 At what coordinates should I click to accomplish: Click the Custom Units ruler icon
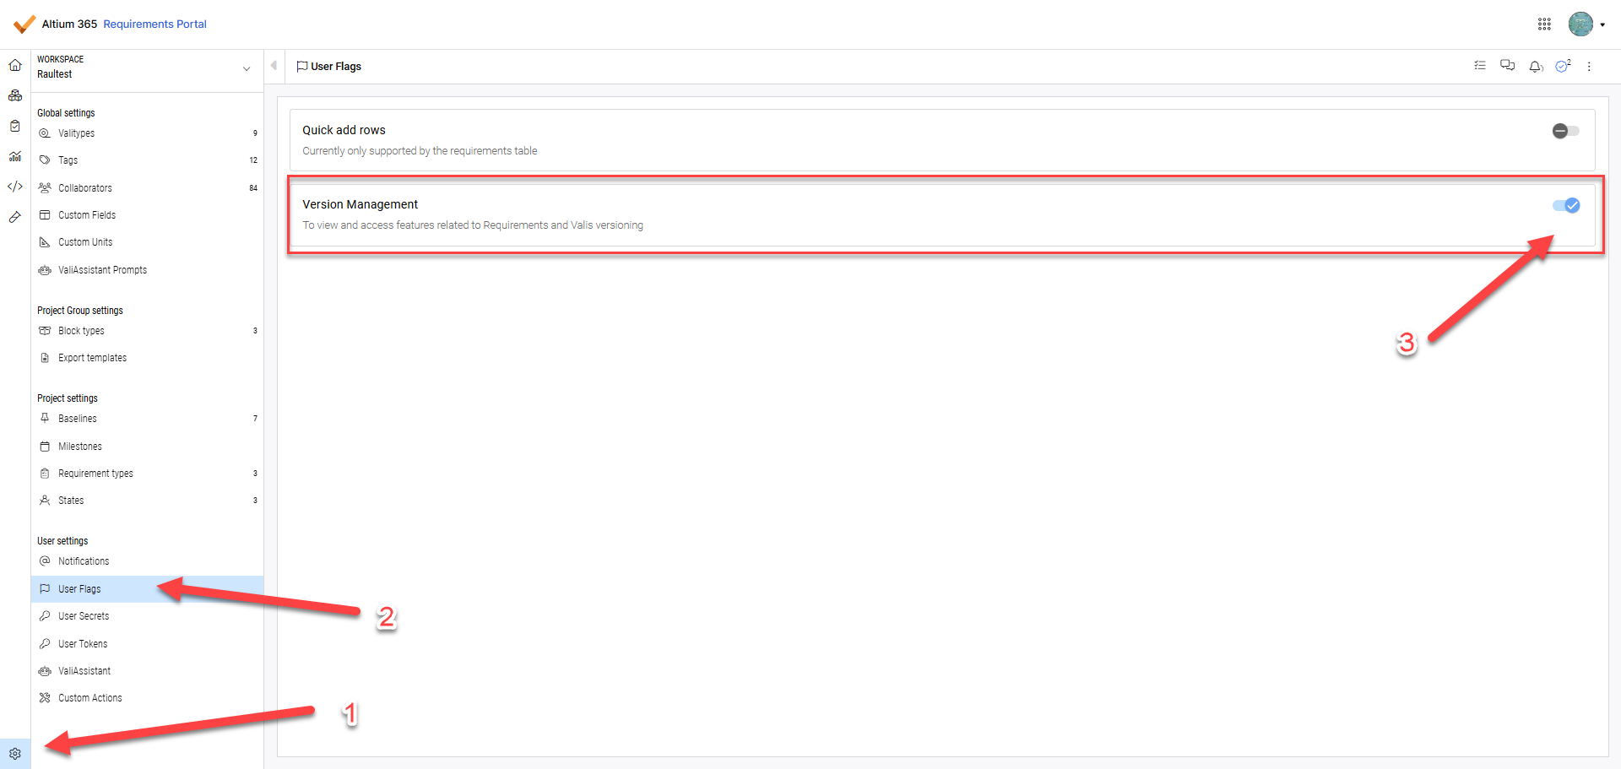(x=45, y=242)
